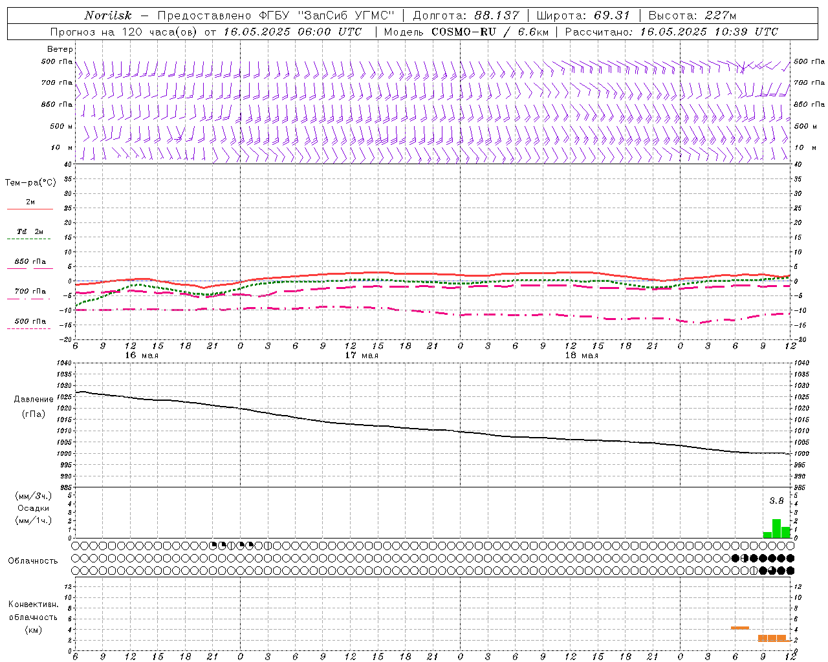
Task: Click the dashed swatch under 'Td 2м'
Action: point(30,239)
